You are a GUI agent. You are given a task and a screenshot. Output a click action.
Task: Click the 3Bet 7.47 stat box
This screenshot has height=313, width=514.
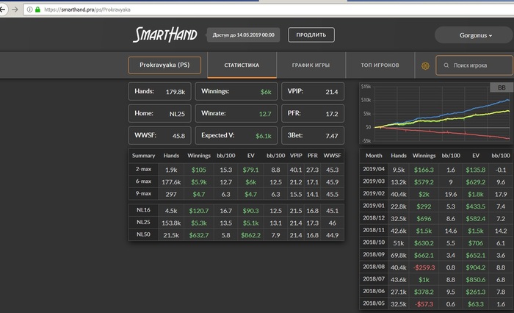tap(313, 135)
